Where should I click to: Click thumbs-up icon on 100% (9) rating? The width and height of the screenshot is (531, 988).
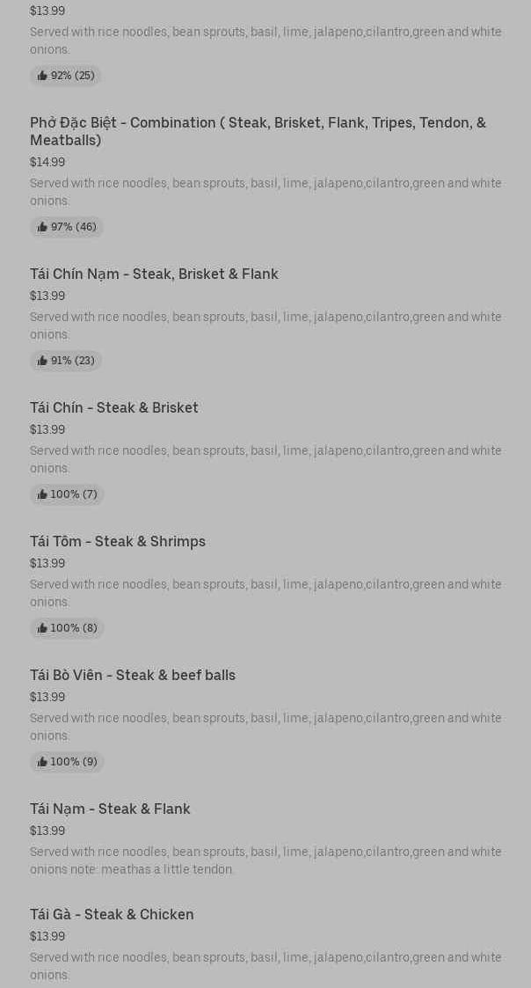[42, 762]
